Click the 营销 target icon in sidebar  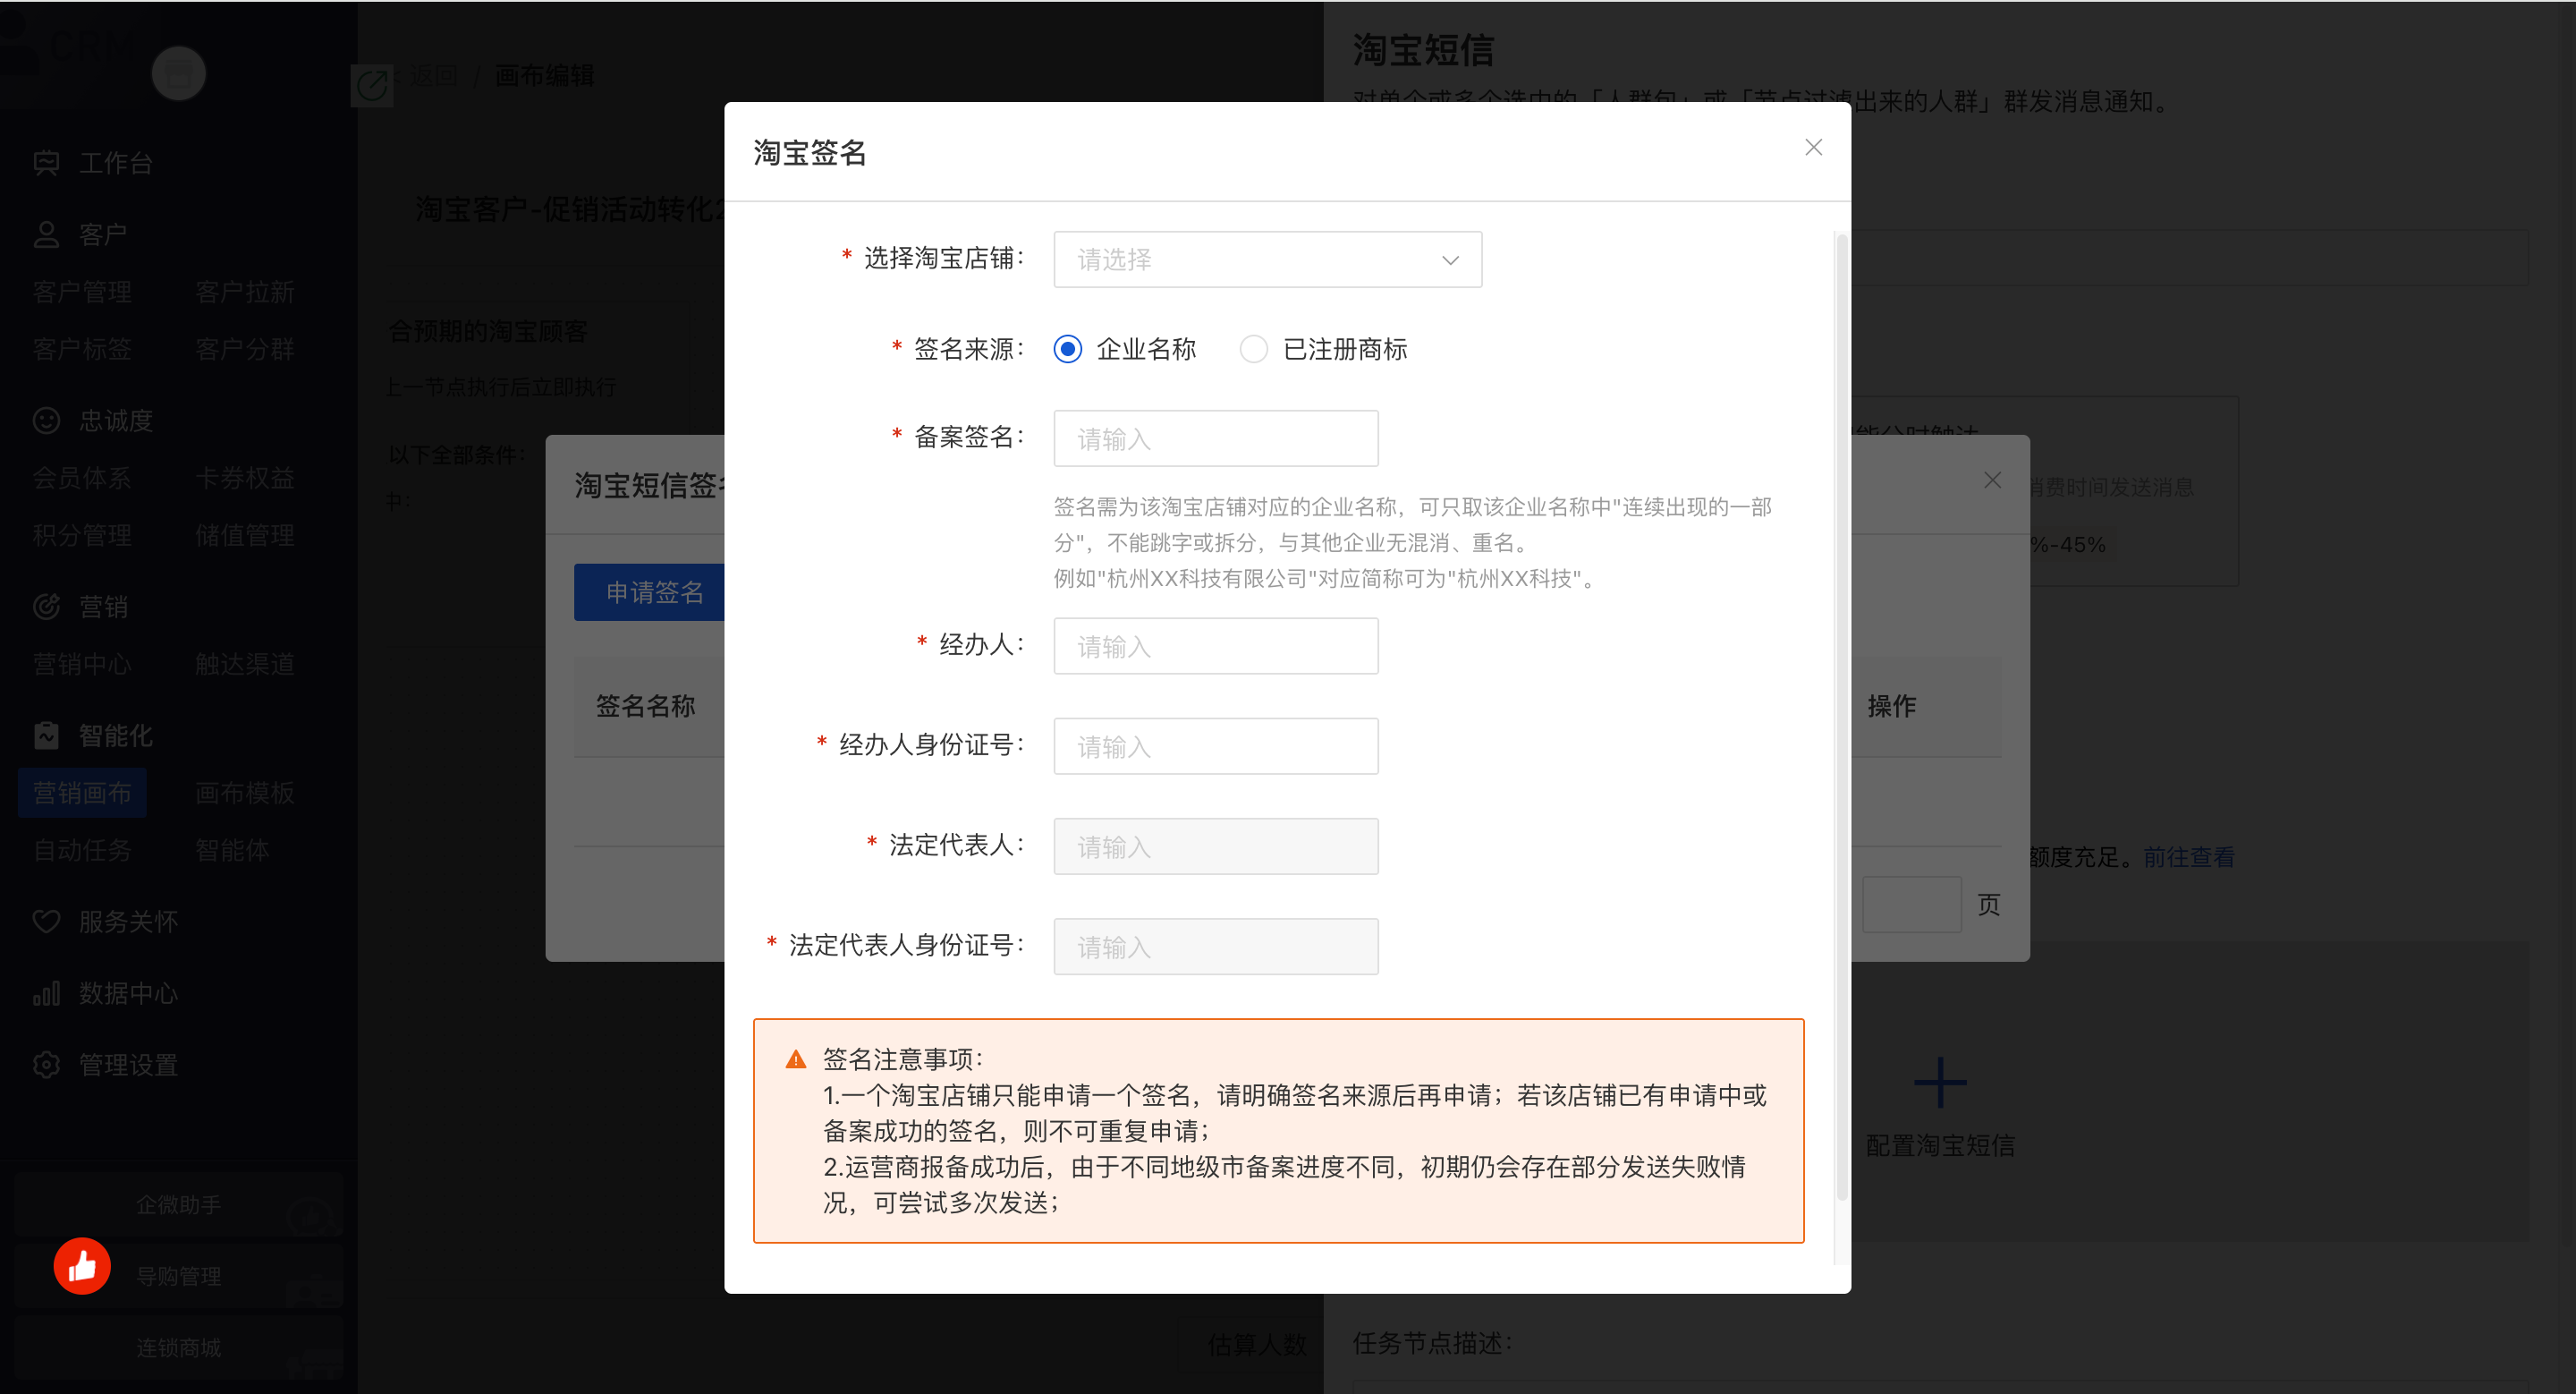(46, 607)
